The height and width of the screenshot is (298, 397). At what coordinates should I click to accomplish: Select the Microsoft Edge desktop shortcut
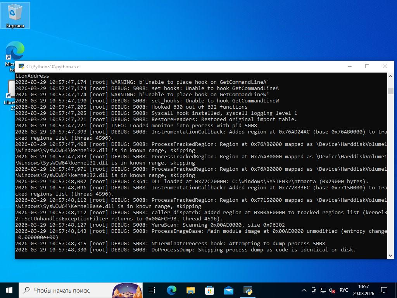[14, 52]
